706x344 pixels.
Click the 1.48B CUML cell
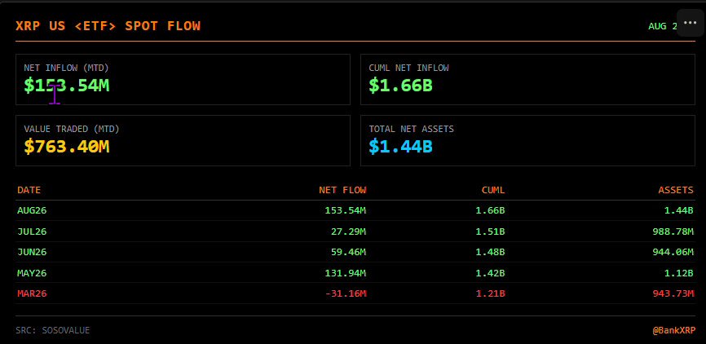click(x=490, y=252)
